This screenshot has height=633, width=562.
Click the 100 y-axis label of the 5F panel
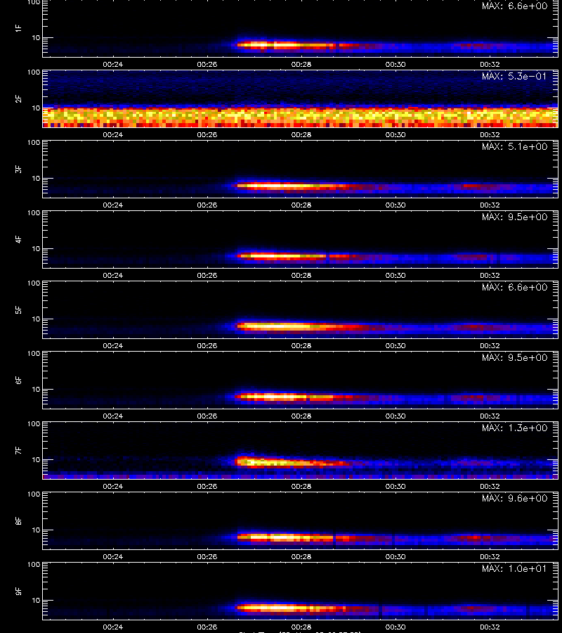click(34, 283)
